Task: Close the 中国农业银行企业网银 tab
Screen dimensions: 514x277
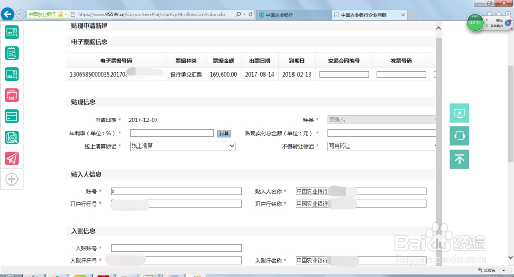Action: [403, 15]
